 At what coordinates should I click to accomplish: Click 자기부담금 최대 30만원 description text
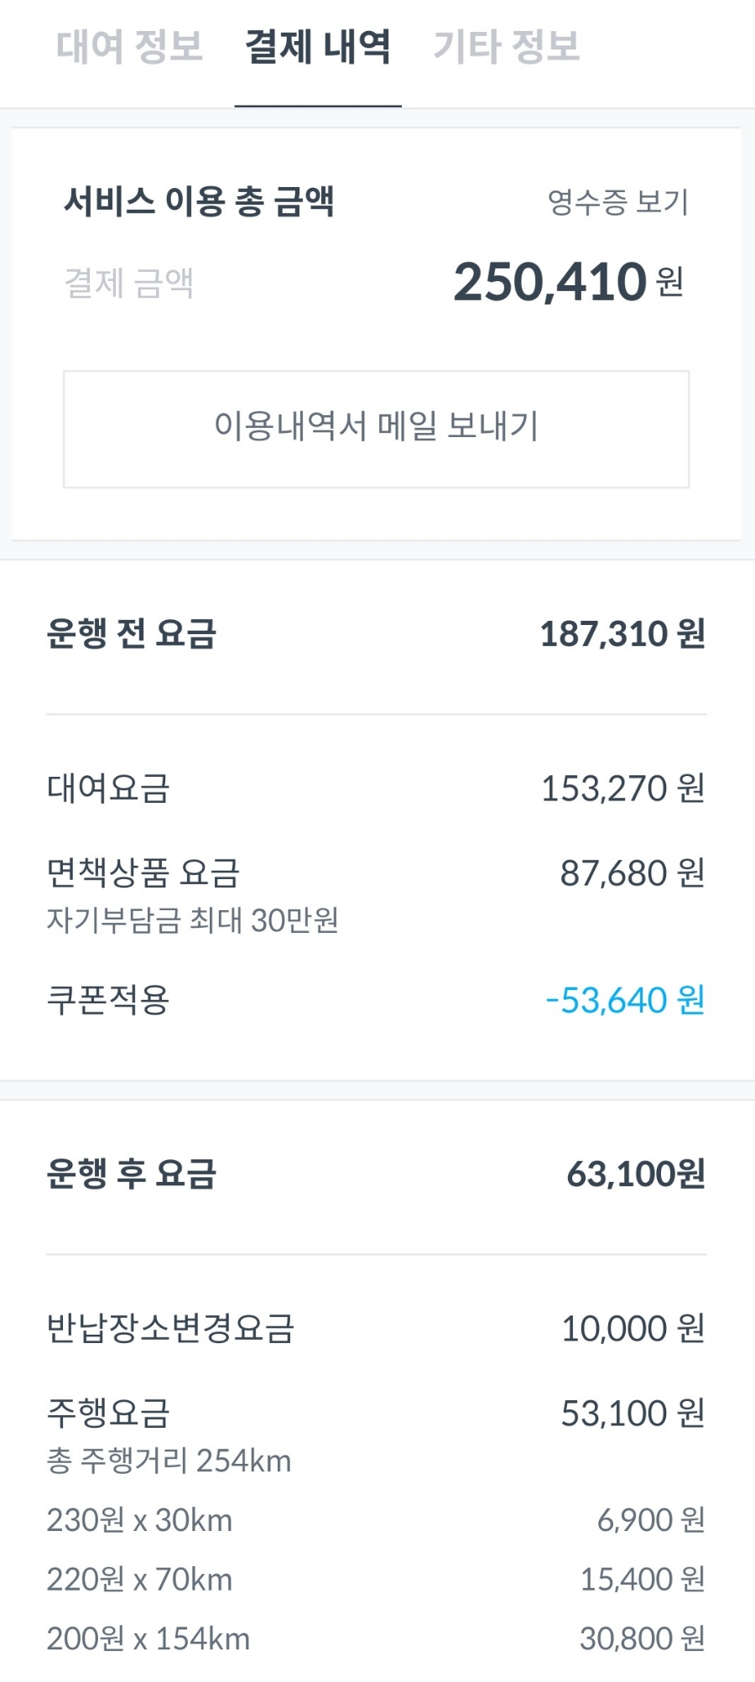click(192, 920)
